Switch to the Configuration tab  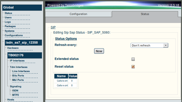(x=78, y=14)
